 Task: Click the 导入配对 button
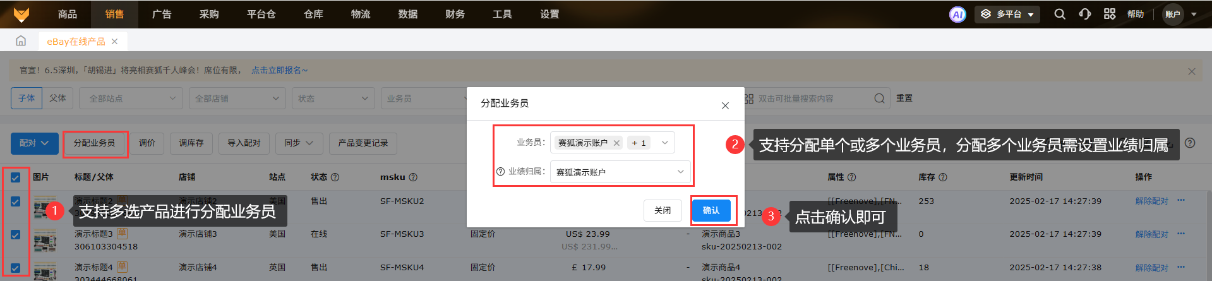244,143
